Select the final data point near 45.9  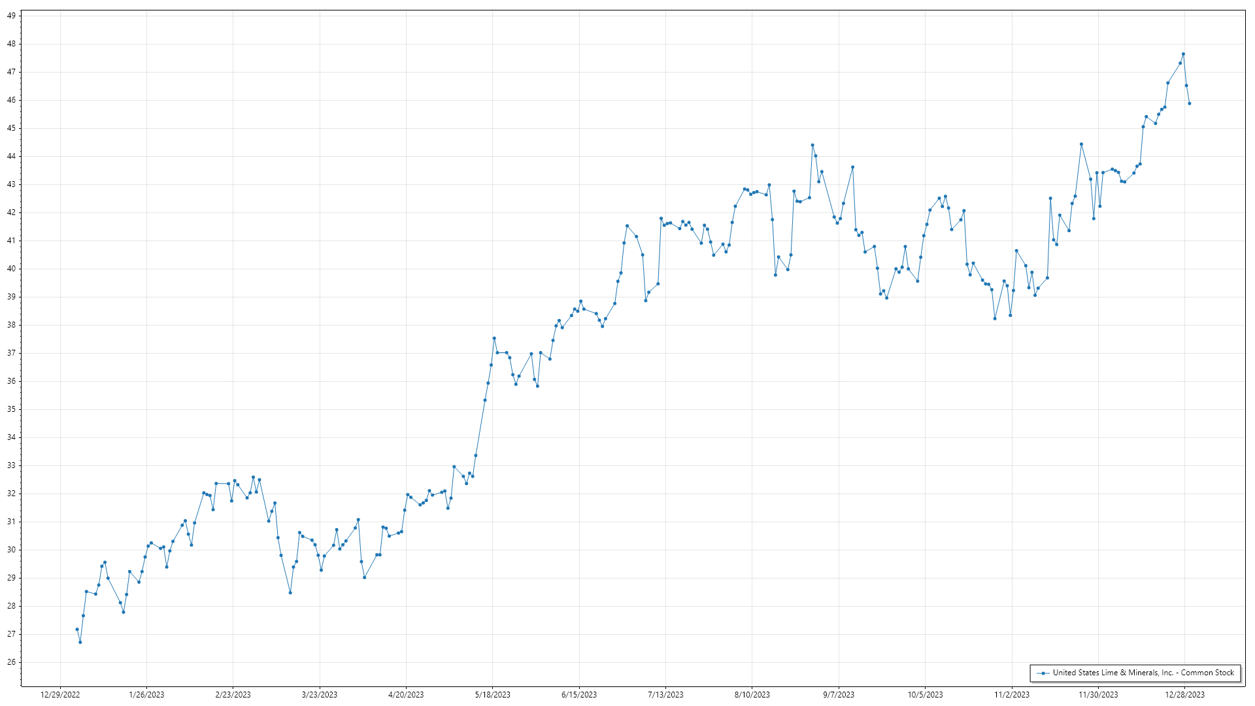(1190, 103)
